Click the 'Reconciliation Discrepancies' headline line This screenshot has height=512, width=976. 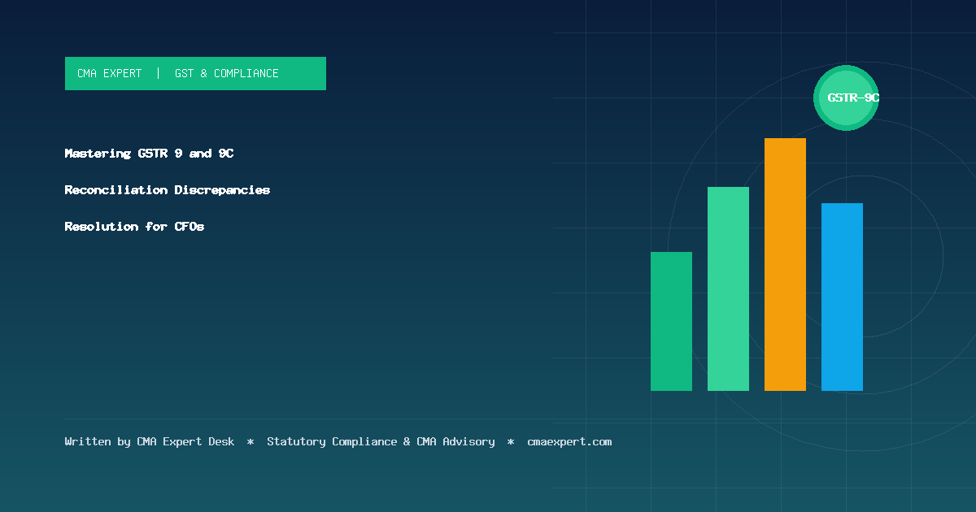click(x=168, y=189)
